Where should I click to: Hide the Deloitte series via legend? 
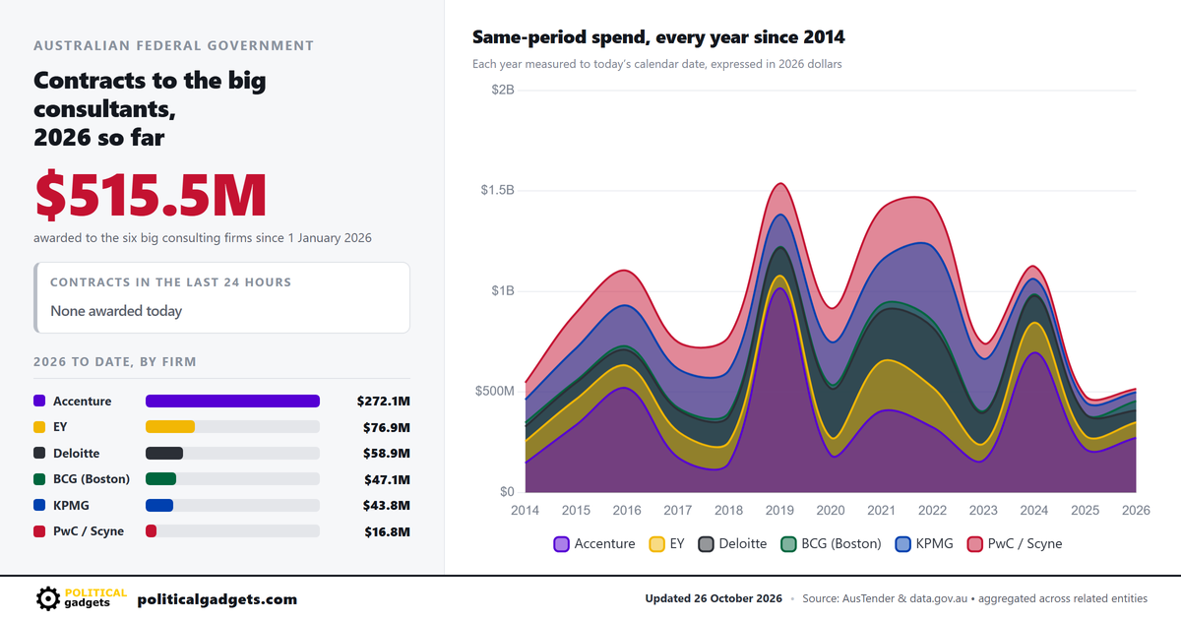click(732, 543)
